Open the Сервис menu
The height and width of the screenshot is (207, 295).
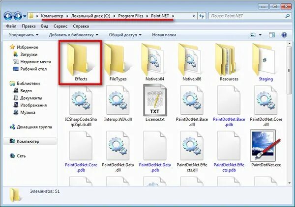60,26
